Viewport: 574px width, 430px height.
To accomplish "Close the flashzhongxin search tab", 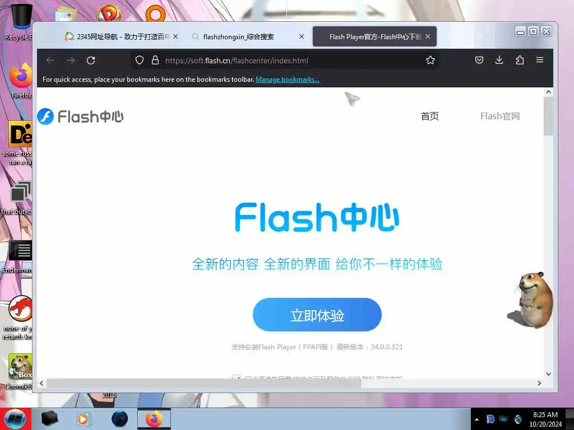I will tap(301, 36).
